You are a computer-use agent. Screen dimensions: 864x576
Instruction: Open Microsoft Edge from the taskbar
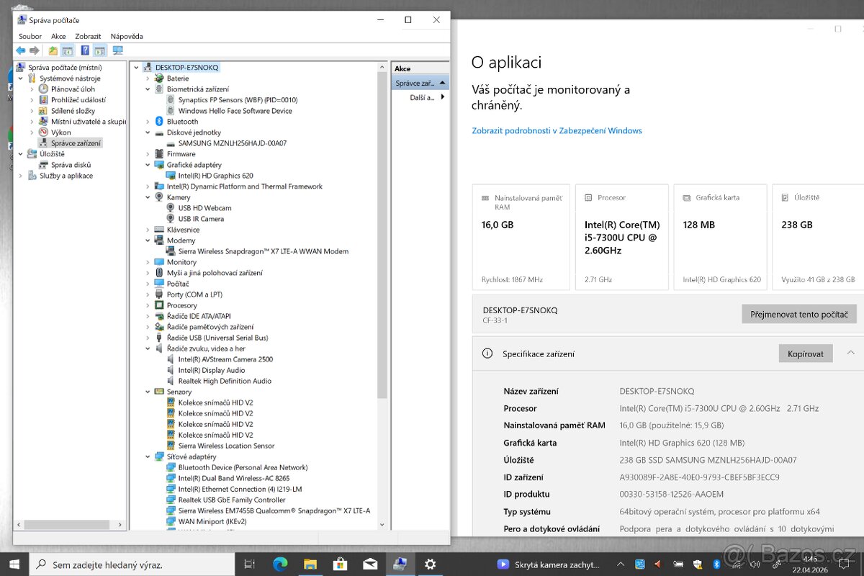point(279,564)
